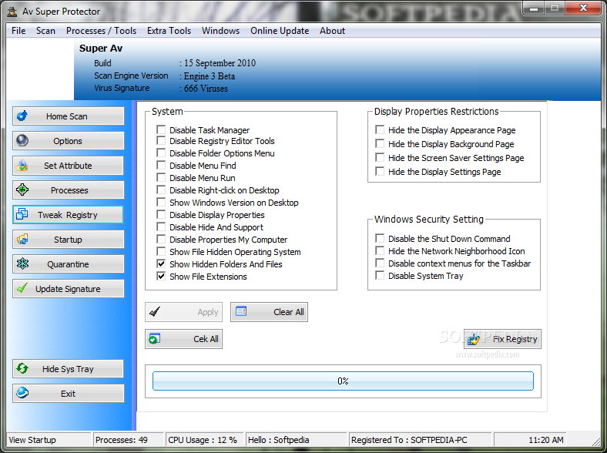
Task: Click the Clear All list icon
Action: (x=241, y=311)
